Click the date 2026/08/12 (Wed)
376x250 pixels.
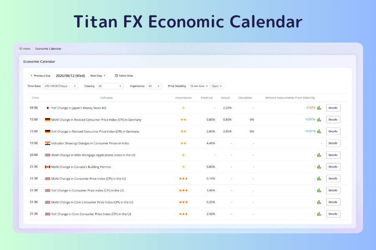click(71, 75)
